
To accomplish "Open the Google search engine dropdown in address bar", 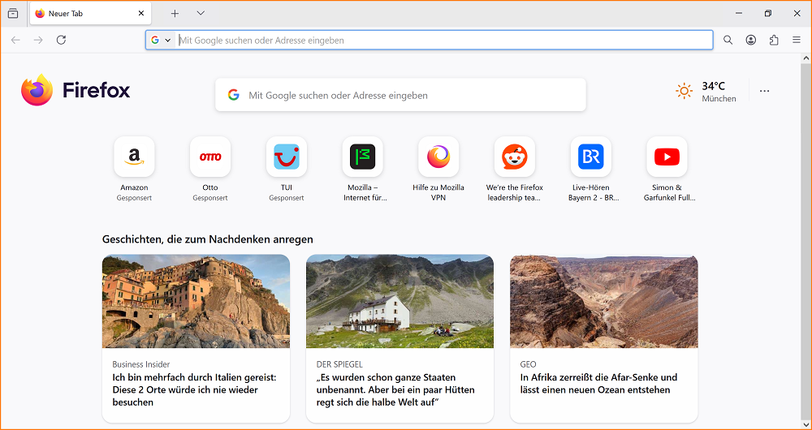I will pos(161,40).
